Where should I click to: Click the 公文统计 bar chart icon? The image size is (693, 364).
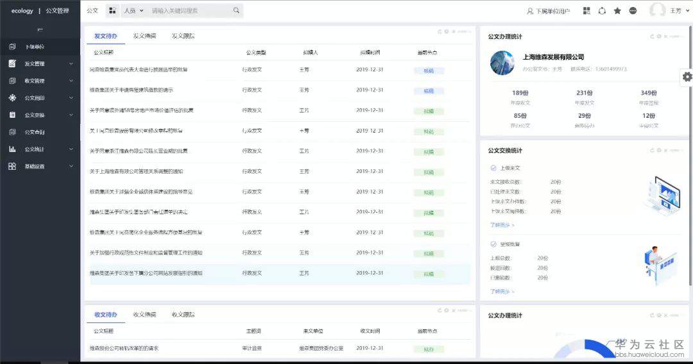(x=12, y=149)
